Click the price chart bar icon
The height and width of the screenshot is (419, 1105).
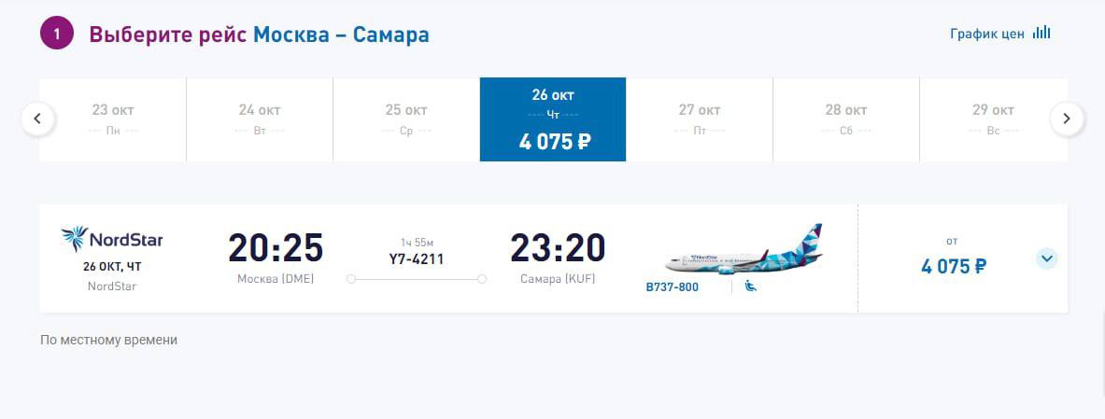click(x=1041, y=34)
